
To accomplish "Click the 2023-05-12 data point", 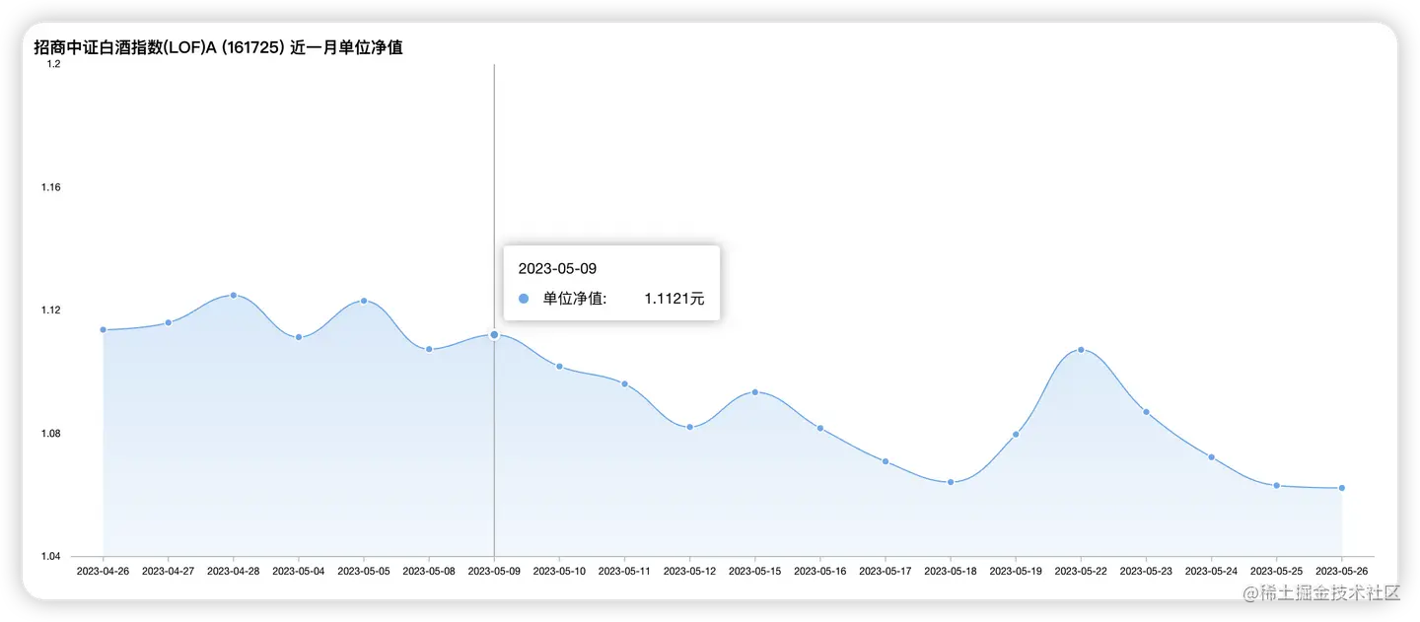I will [690, 427].
